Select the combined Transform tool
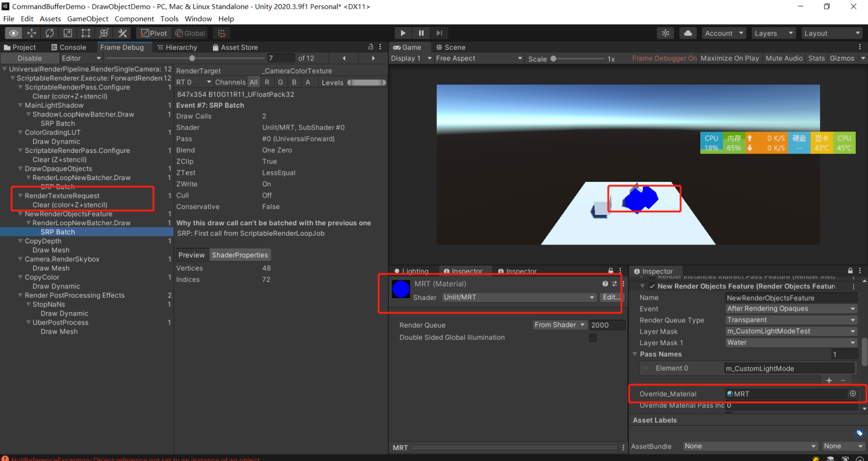This screenshot has width=868, height=461. point(104,33)
